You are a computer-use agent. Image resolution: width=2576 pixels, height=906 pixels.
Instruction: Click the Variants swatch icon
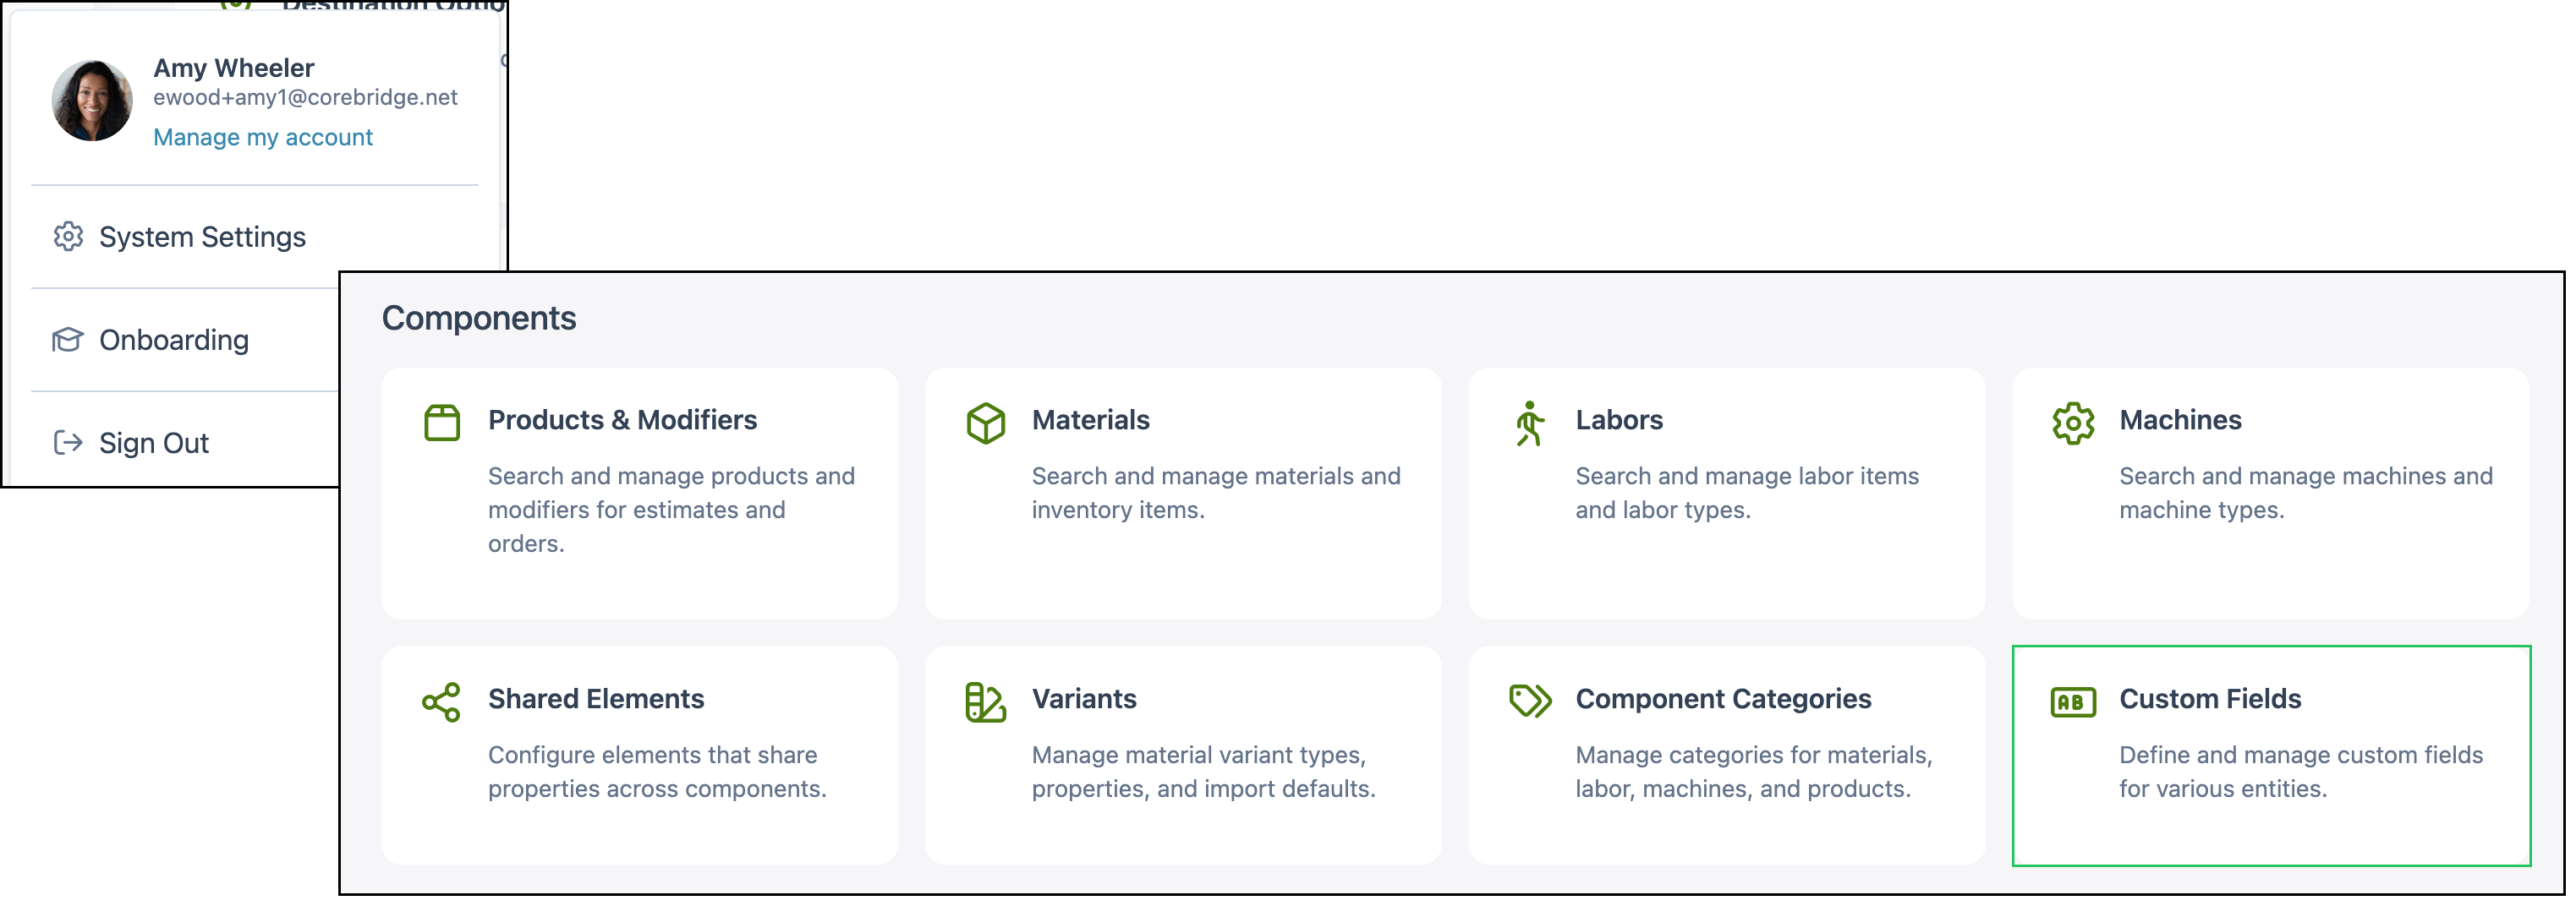click(x=985, y=701)
